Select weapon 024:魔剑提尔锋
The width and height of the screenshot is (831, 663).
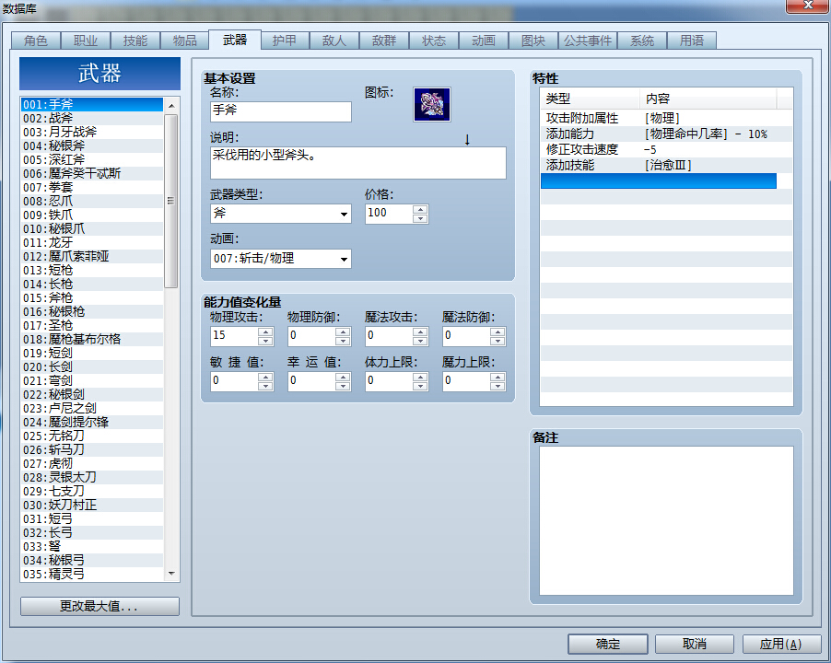point(92,422)
